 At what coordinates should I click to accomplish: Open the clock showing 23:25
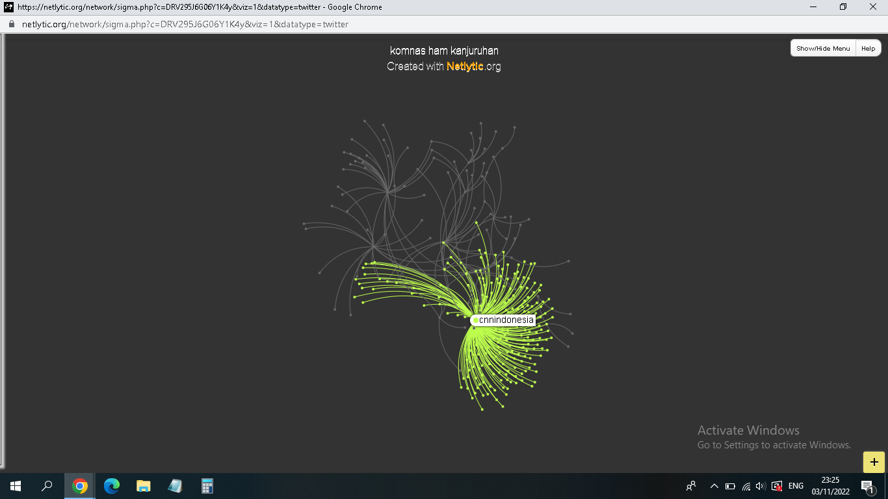pos(829,486)
